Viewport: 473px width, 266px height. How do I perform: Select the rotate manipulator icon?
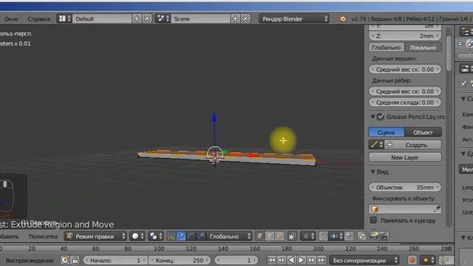click(191, 236)
